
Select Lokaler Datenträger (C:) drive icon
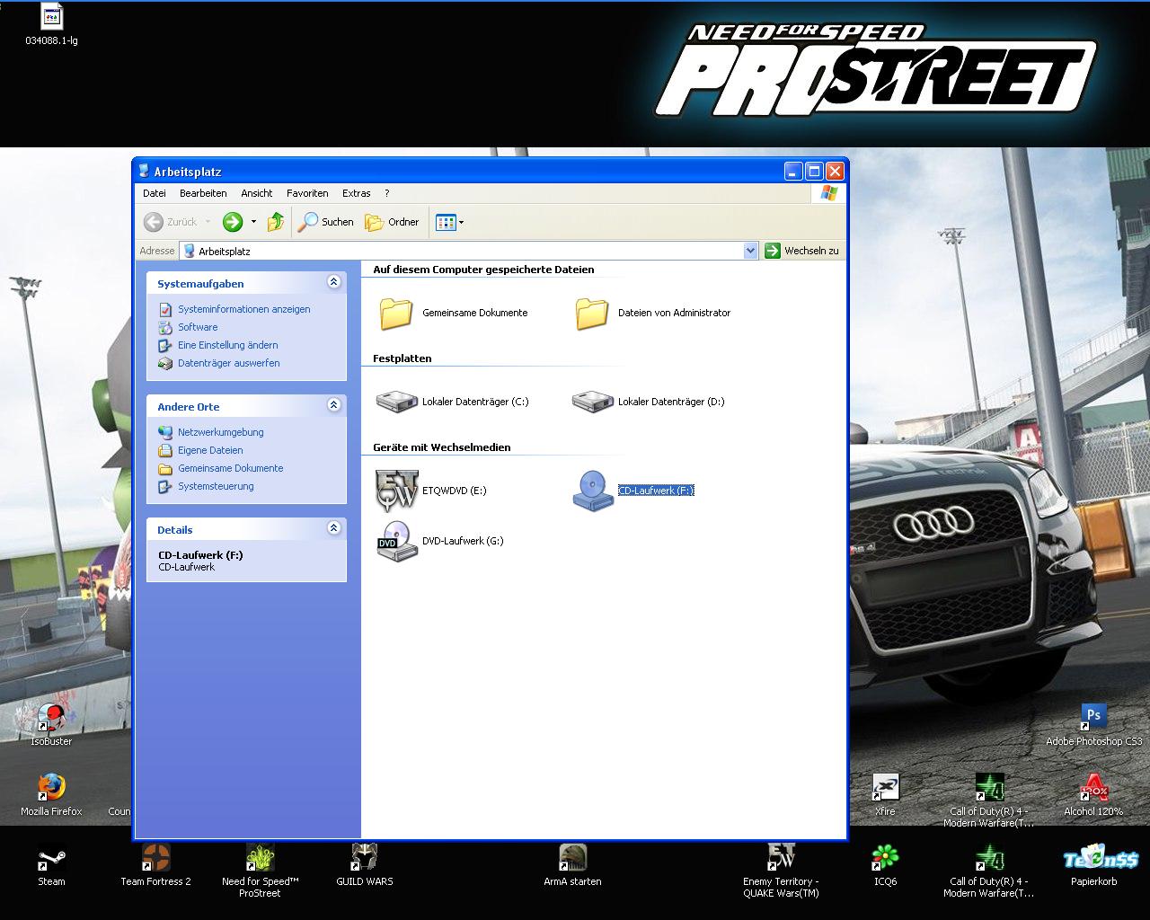(x=397, y=402)
